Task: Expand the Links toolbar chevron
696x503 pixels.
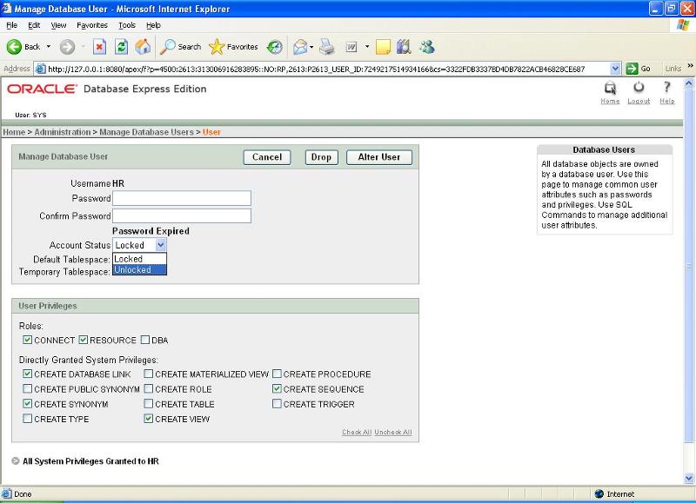Action: 690,66
